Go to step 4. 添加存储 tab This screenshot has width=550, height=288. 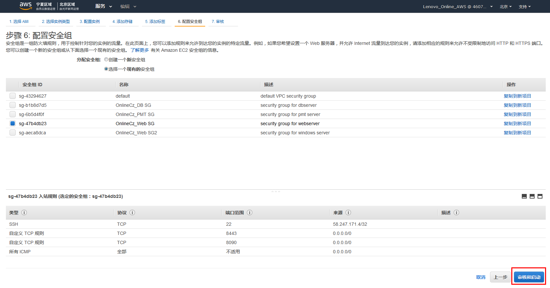pyautogui.click(x=122, y=22)
